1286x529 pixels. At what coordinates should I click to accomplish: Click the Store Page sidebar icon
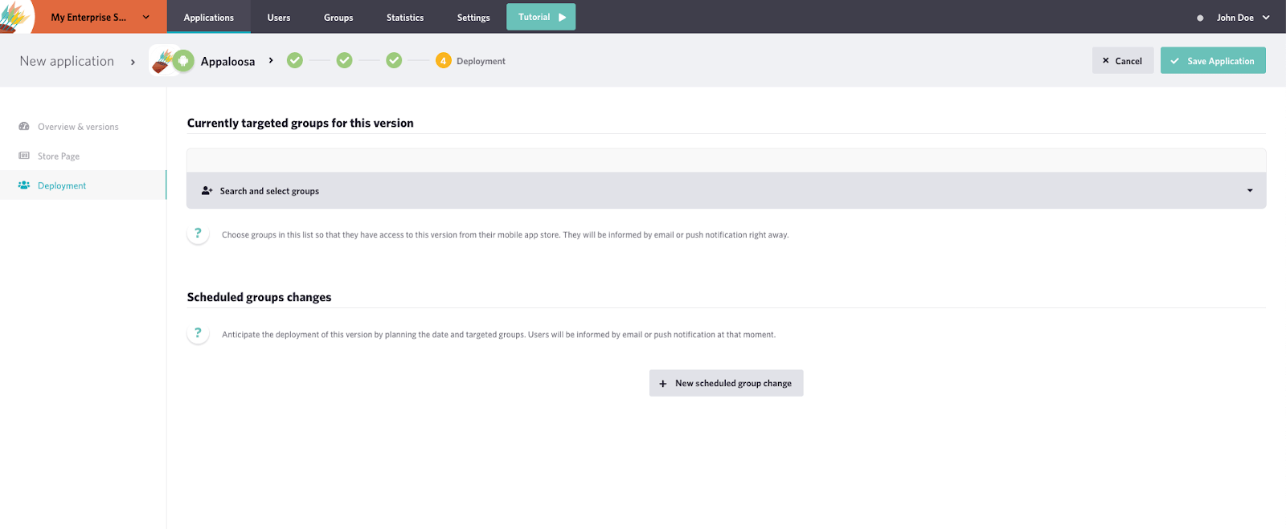click(x=24, y=156)
